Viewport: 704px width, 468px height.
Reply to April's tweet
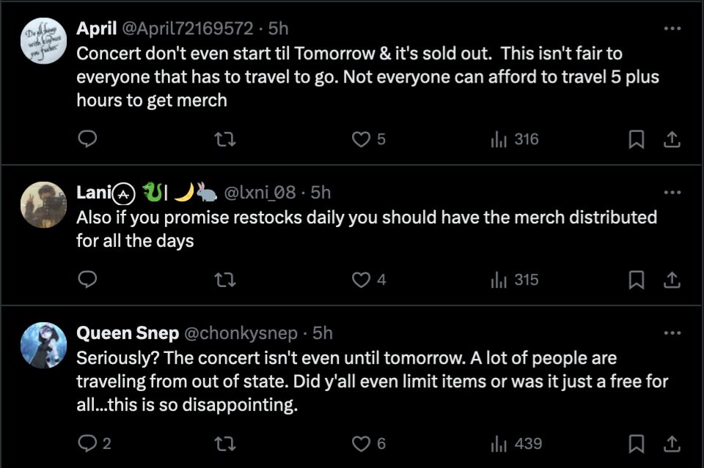[x=87, y=139]
